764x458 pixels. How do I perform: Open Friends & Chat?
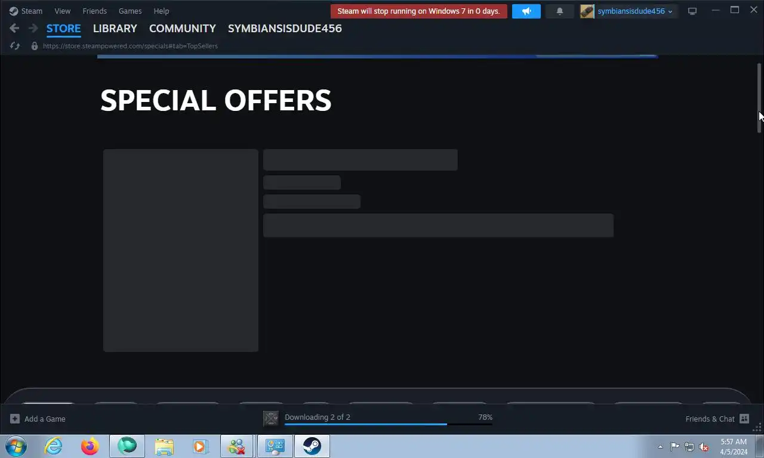click(717, 419)
